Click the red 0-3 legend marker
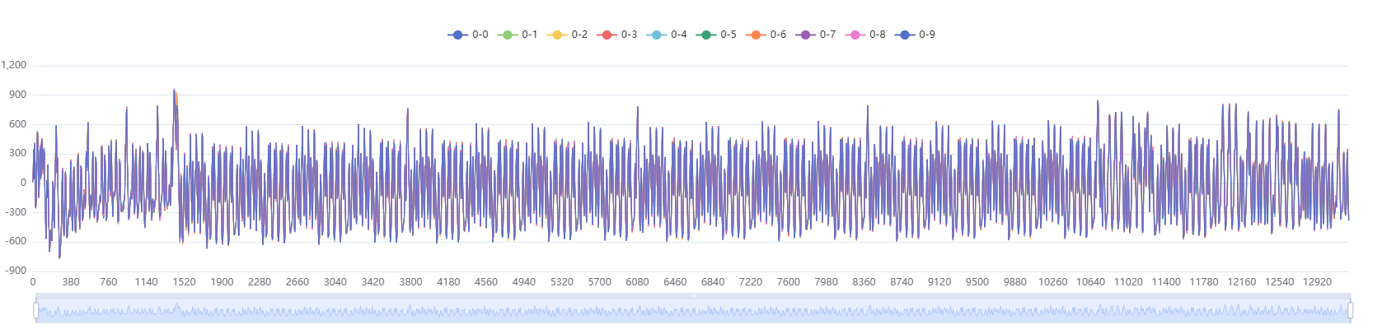Viewport: 1382px width, 329px height. (x=607, y=35)
